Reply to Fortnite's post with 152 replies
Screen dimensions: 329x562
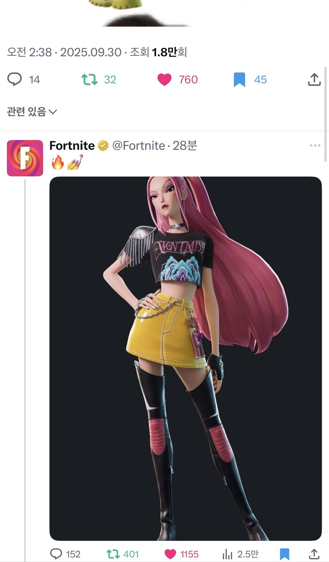56,554
